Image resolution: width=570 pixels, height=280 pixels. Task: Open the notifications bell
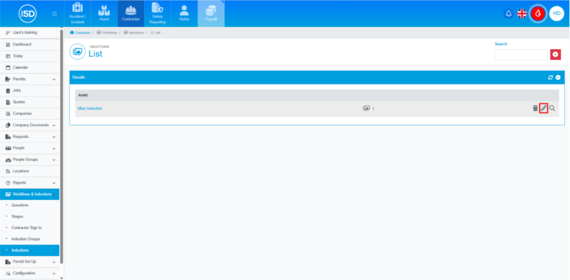click(x=509, y=13)
